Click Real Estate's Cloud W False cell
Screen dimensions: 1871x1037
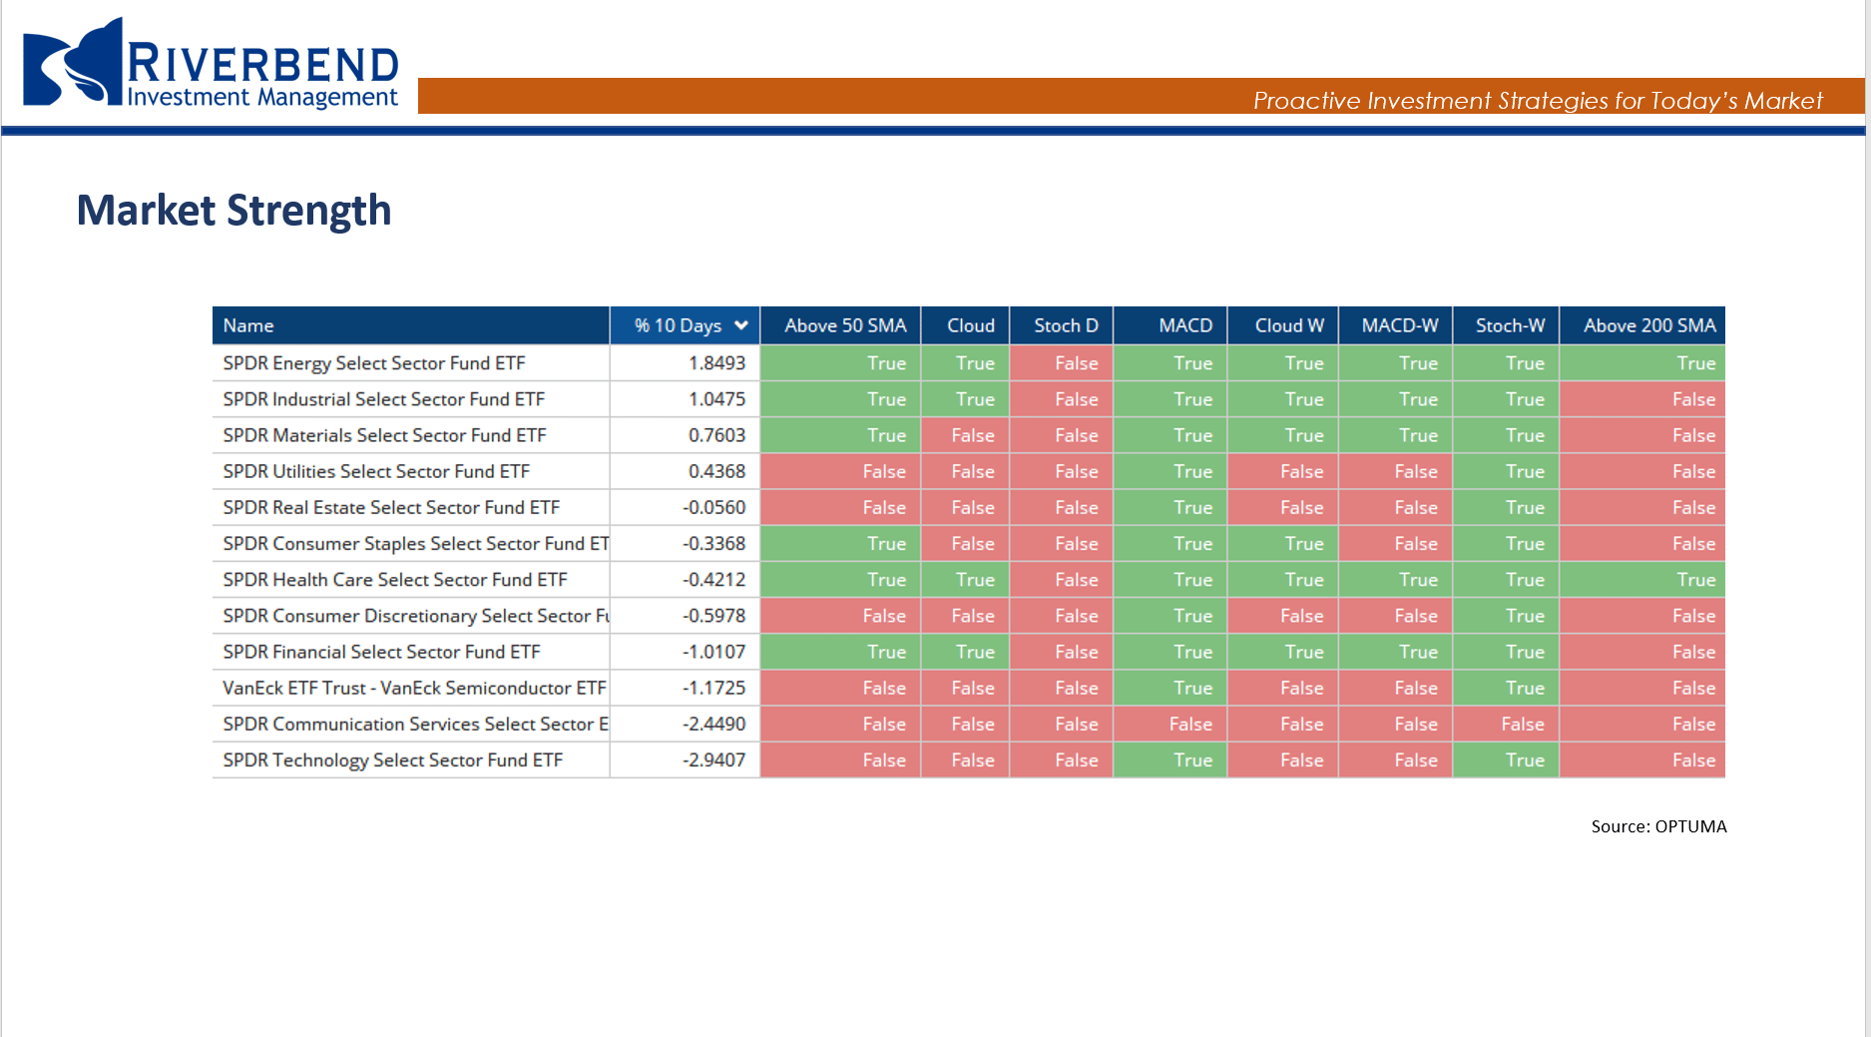point(1283,507)
